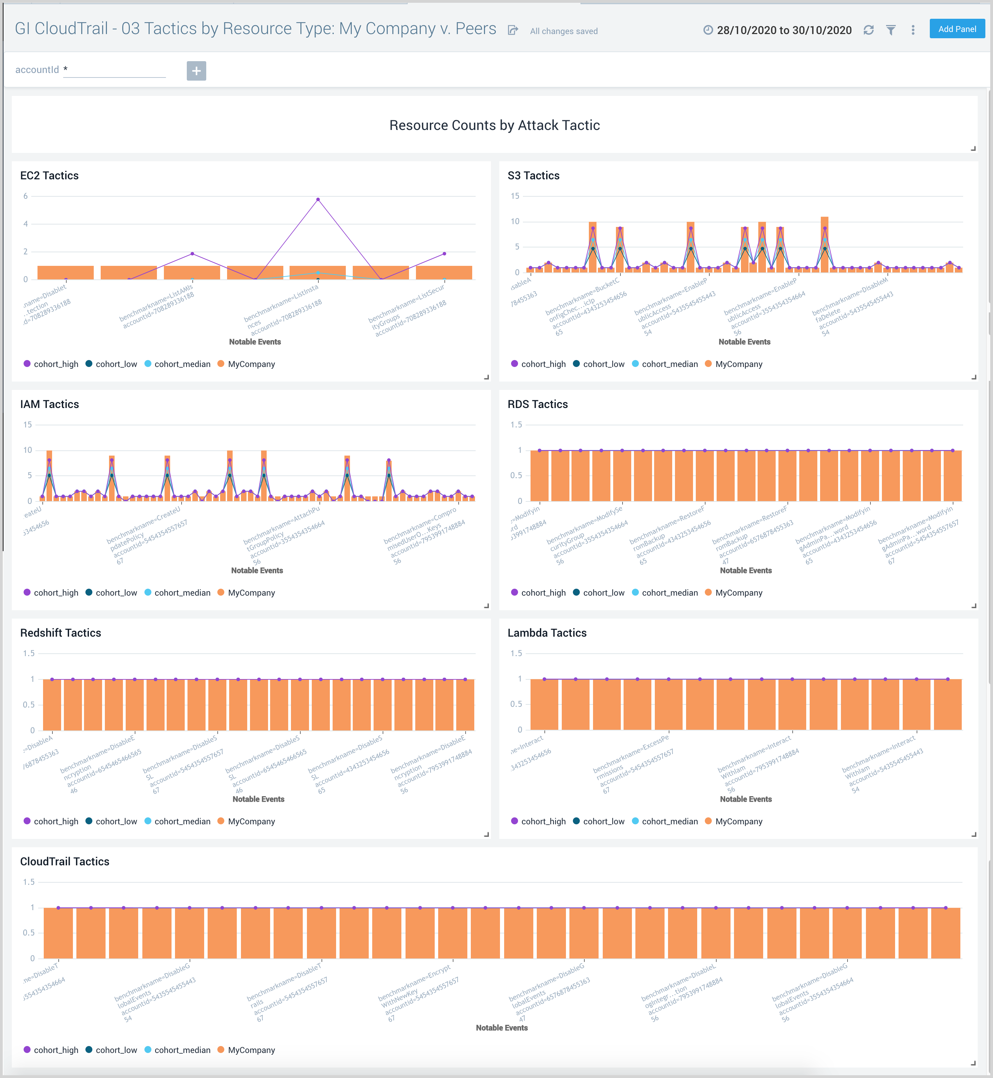Viewport: 993px width, 1078px height.
Task: Click the share dashboard icon beside title
Action: click(x=512, y=30)
